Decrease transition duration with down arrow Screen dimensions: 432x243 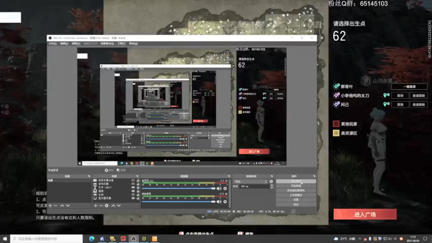tap(272, 187)
